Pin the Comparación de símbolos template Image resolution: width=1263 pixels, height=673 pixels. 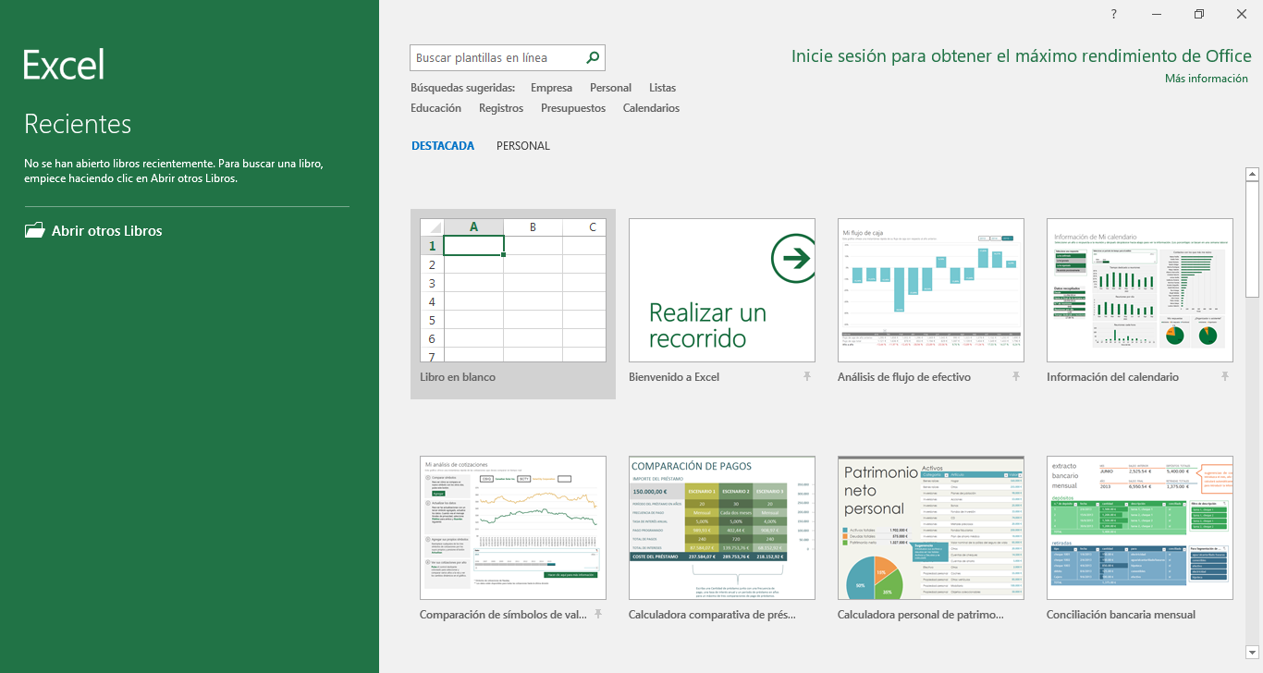coord(598,615)
